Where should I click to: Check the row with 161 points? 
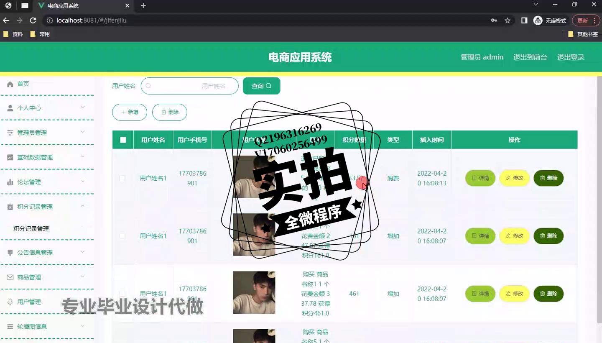coord(122,236)
